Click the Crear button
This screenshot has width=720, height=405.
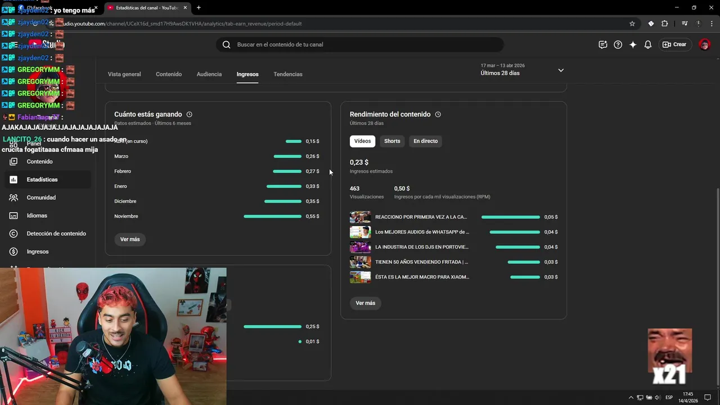674,44
